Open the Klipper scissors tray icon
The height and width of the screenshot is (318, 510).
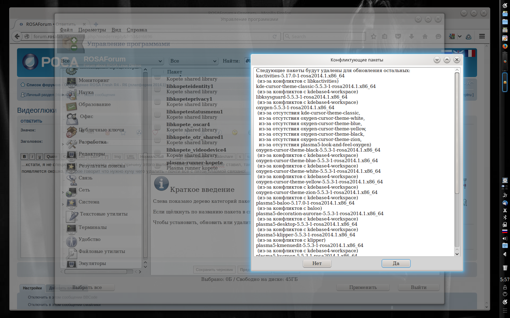tap(505, 210)
